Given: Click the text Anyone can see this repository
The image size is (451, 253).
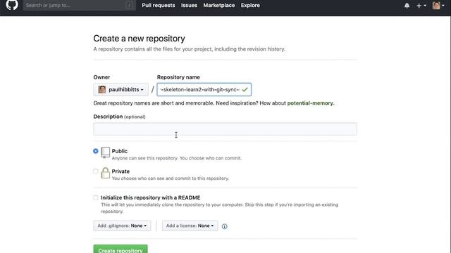Looking at the screenshot, I should [145, 158].
